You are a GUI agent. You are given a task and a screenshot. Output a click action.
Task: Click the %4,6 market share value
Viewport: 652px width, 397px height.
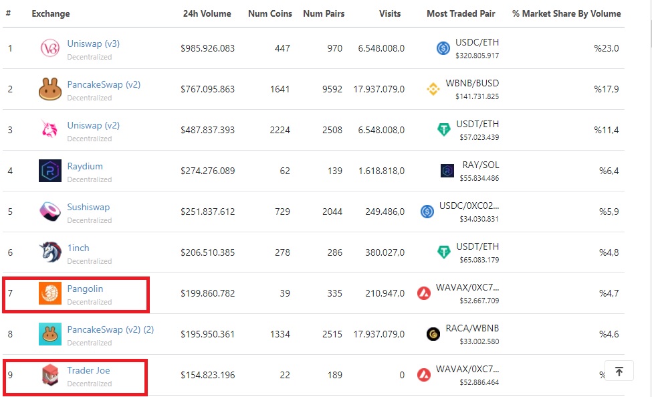point(609,334)
